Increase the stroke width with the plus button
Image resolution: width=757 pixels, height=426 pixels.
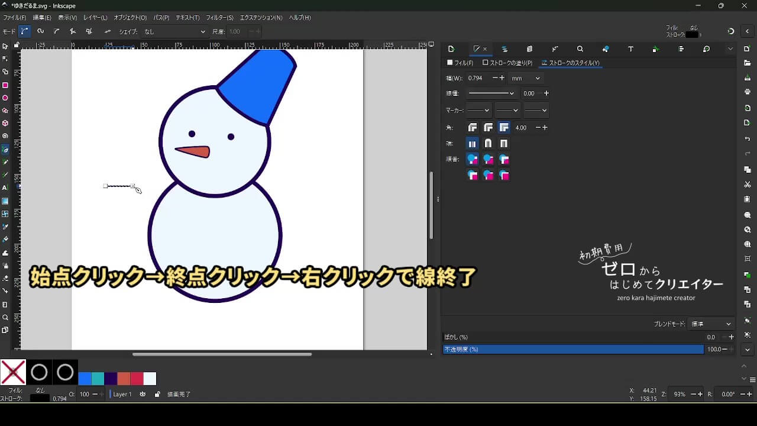tap(502, 78)
